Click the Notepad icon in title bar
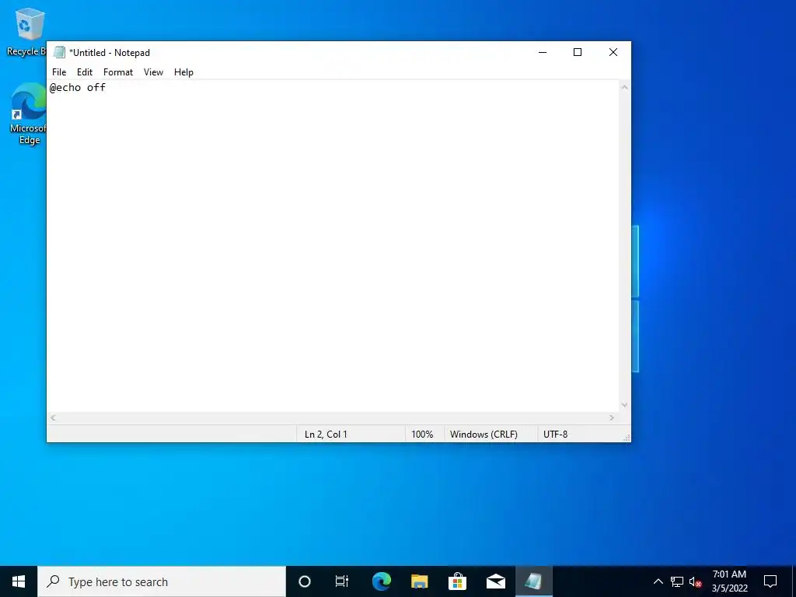Screen dimensions: 796x597 pos(59,52)
